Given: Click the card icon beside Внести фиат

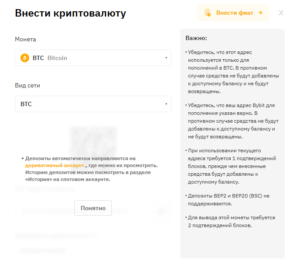Looking at the screenshot, I should pyautogui.click(x=208, y=13).
